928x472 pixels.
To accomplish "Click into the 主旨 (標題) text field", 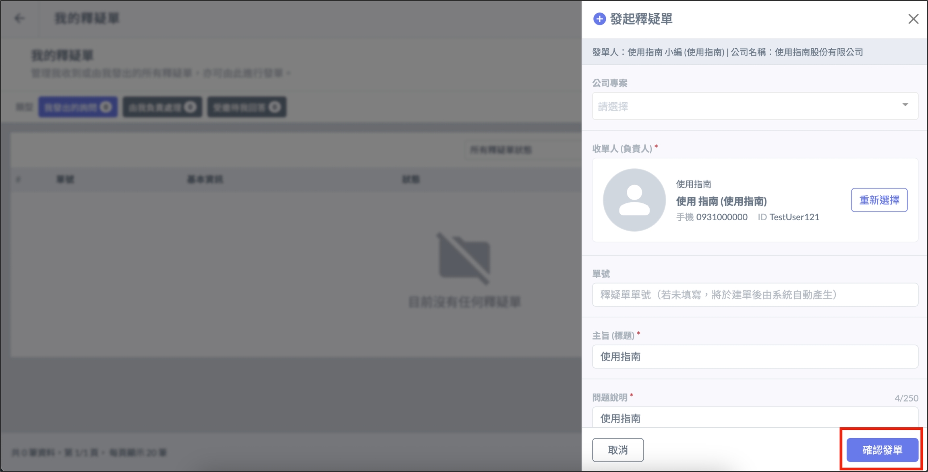I will [x=755, y=357].
